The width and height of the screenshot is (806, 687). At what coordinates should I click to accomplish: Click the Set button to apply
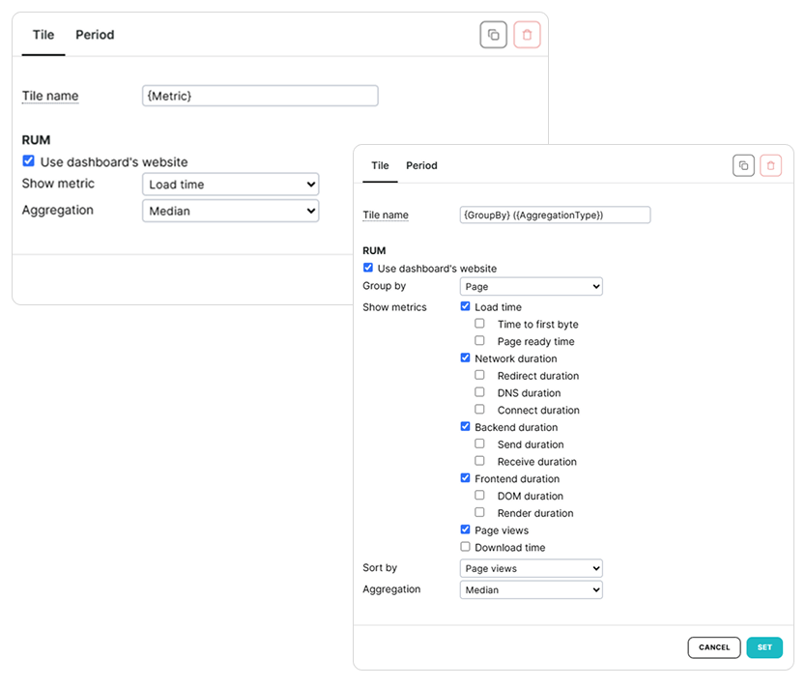click(763, 647)
